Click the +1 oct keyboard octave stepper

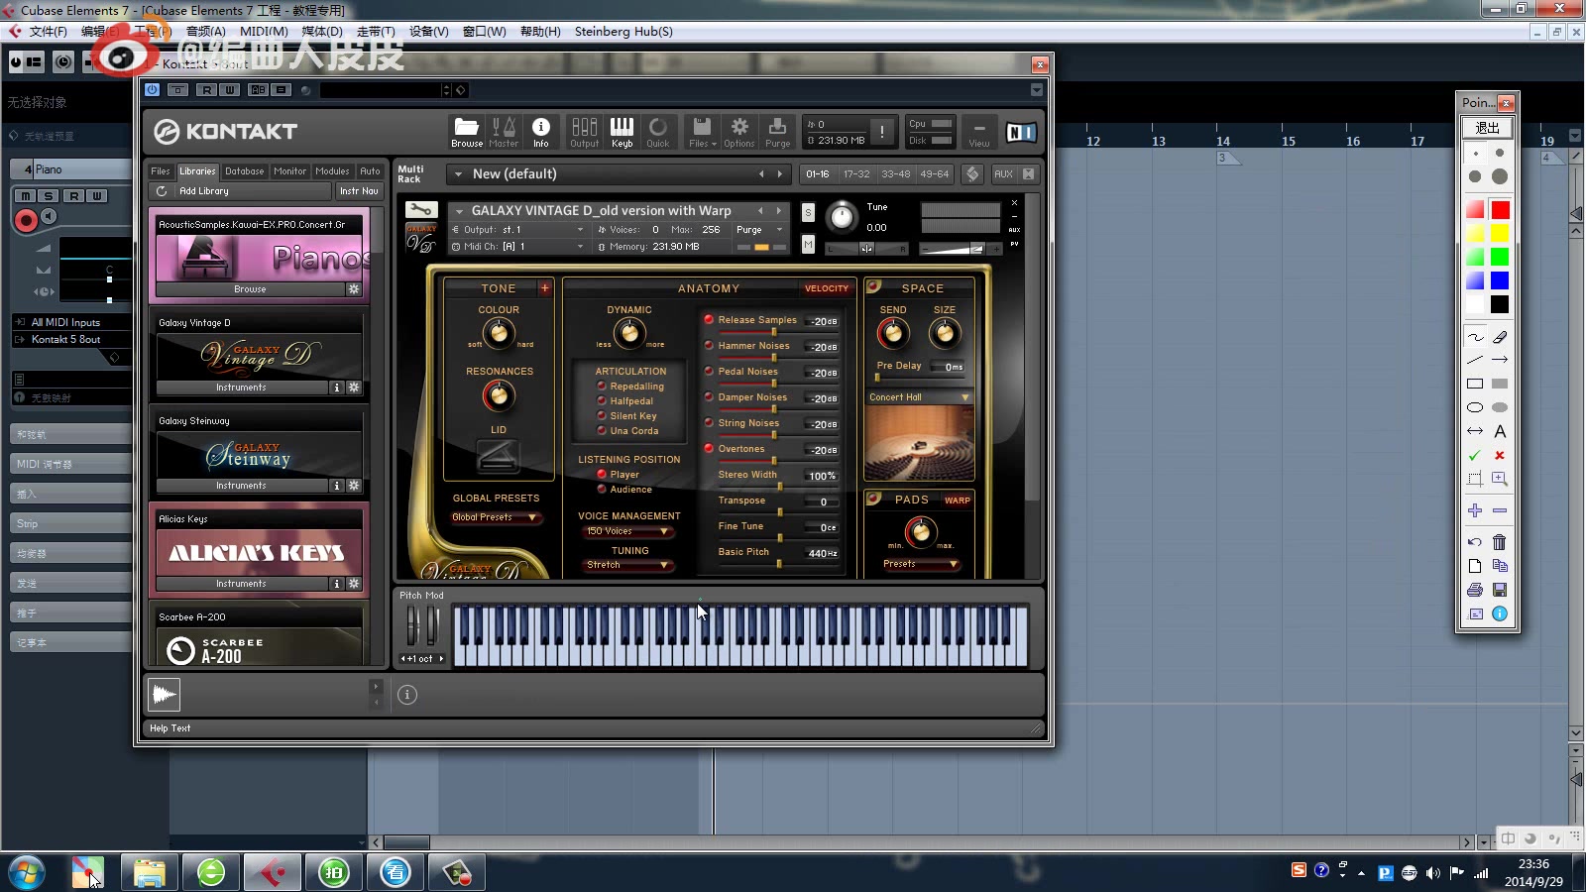click(422, 659)
